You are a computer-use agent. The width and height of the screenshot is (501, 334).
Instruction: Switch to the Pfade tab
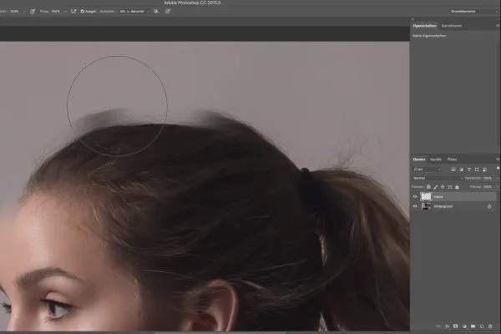(452, 159)
